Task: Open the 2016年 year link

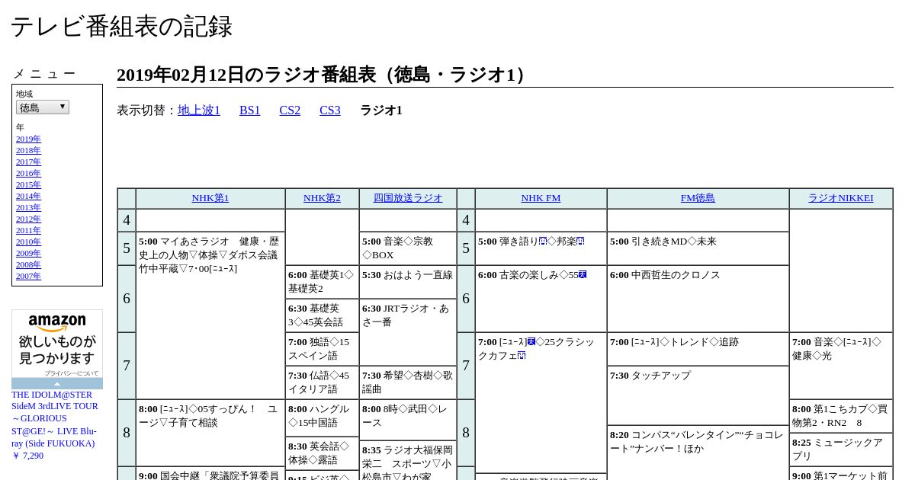Action: [x=28, y=173]
